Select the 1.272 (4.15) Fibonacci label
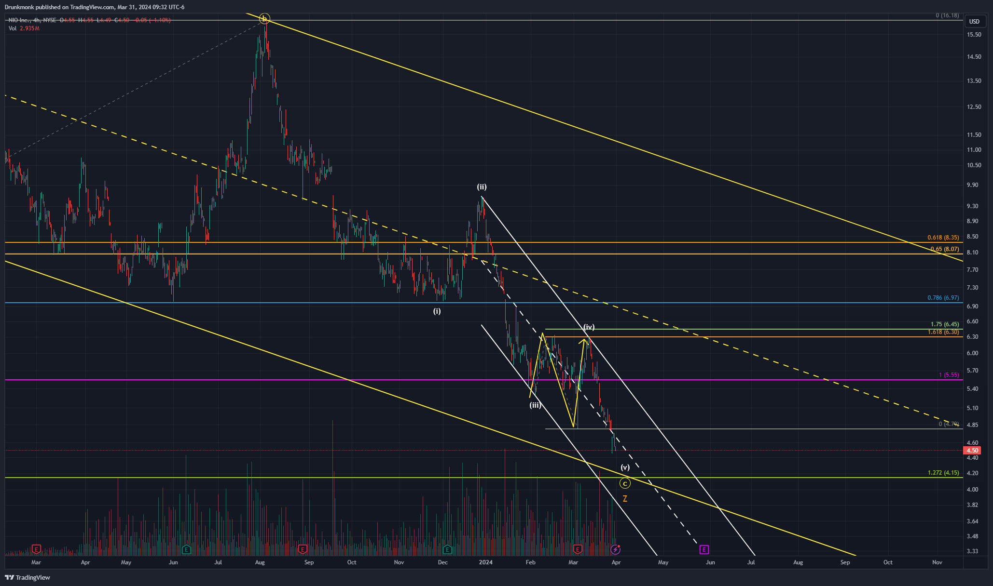Image resolution: width=993 pixels, height=586 pixels. coord(943,473)
